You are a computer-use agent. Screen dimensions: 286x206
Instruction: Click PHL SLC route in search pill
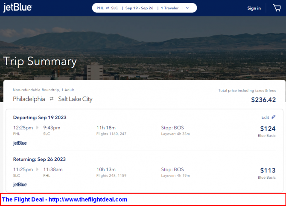tap(107, 8)
